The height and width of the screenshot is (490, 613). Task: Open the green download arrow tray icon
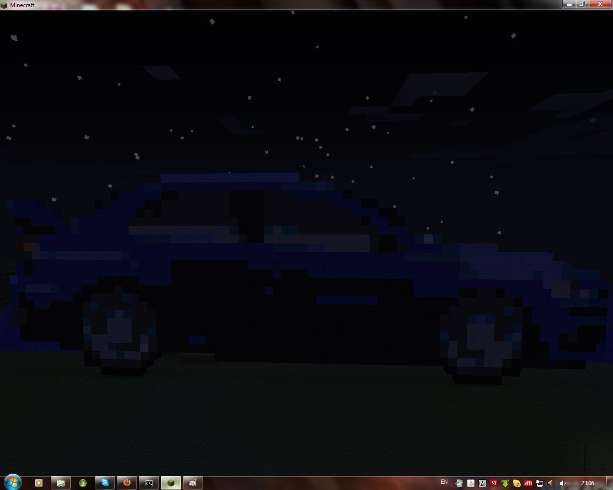[505, 483]
